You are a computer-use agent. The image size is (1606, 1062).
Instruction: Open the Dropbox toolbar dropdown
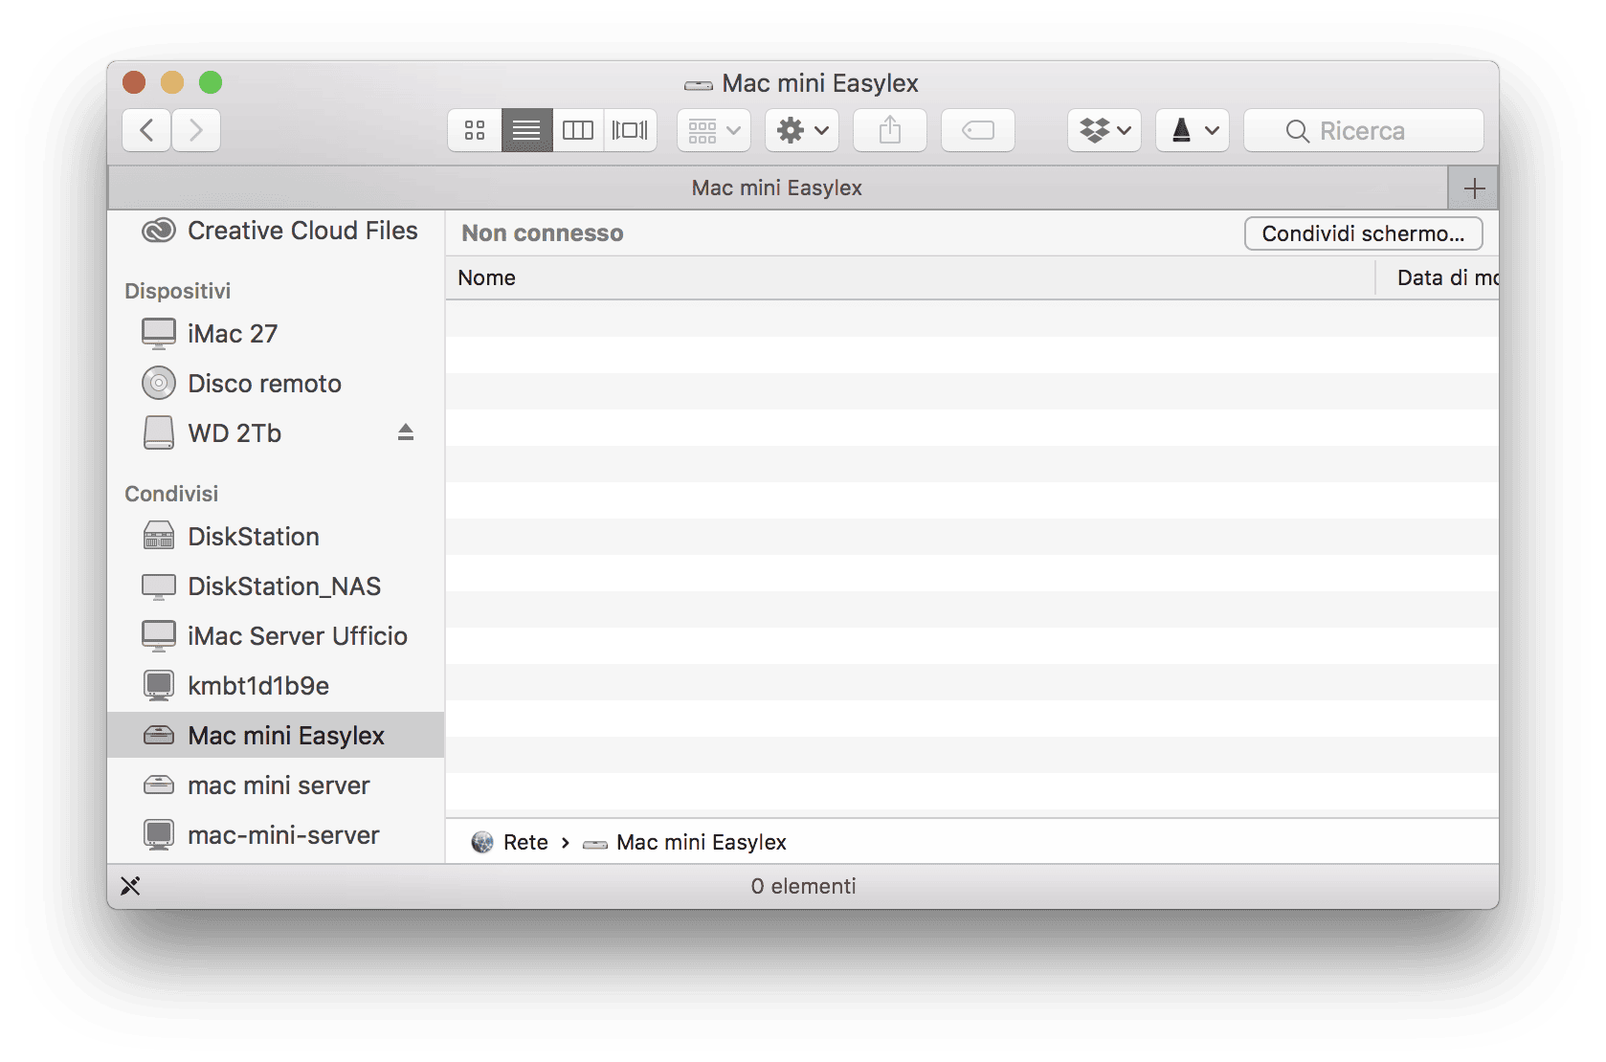pyautogui.click(x=1104, y=130)
